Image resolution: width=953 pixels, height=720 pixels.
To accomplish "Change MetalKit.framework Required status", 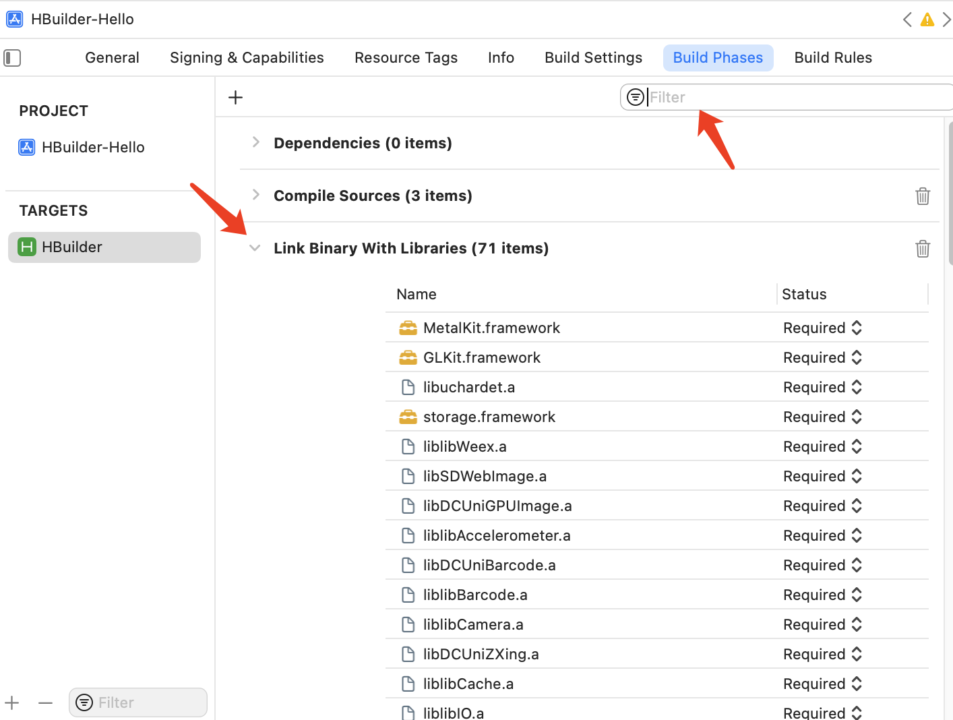I will click(822, 328).
